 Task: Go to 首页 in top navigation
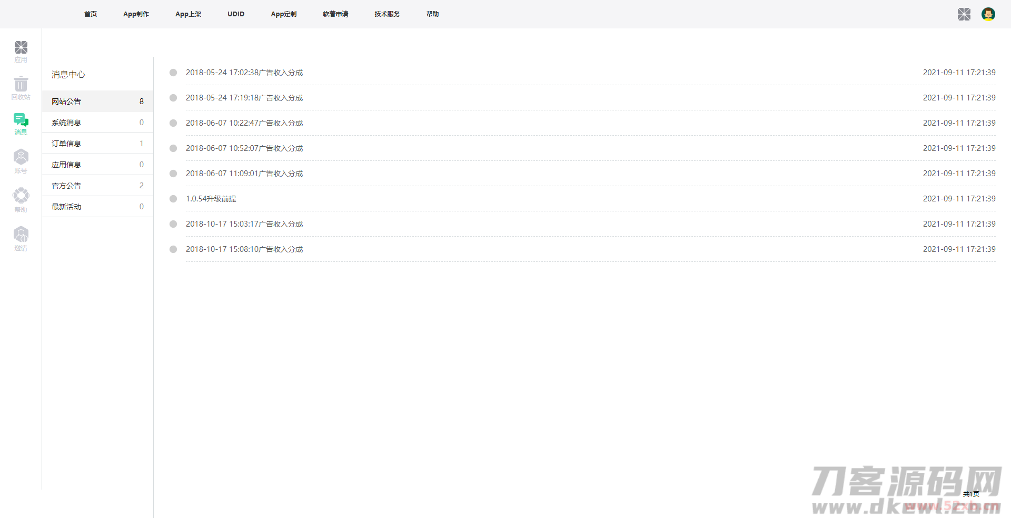pyautogui.click(x=91, y=14)
